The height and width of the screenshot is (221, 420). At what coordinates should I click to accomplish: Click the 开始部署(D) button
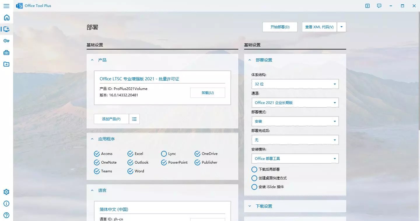click(280, 27)
